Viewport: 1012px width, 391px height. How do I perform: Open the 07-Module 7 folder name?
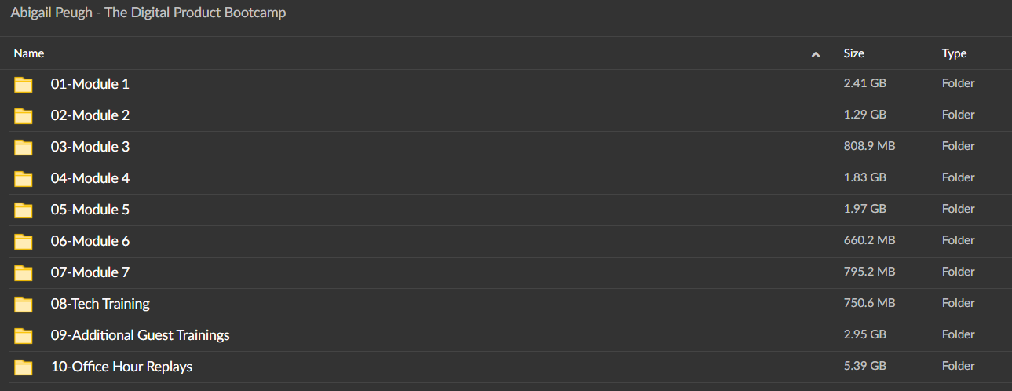pyautogui.click(x=90, y=272)
